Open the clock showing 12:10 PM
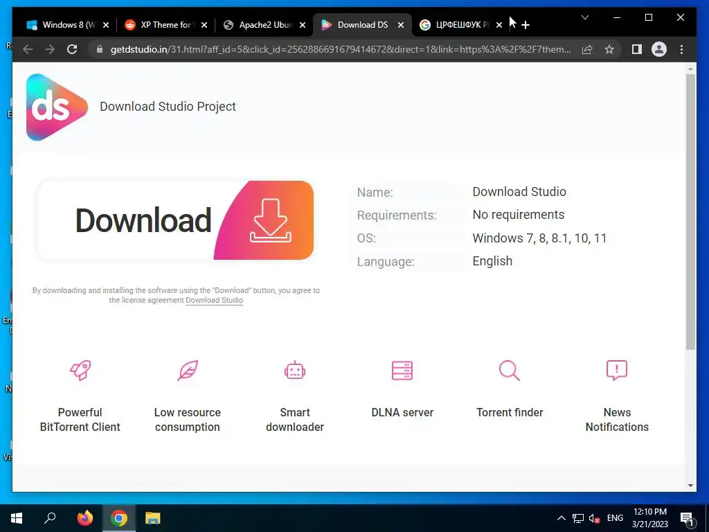The image size is (709, 532). coord(649,518)
